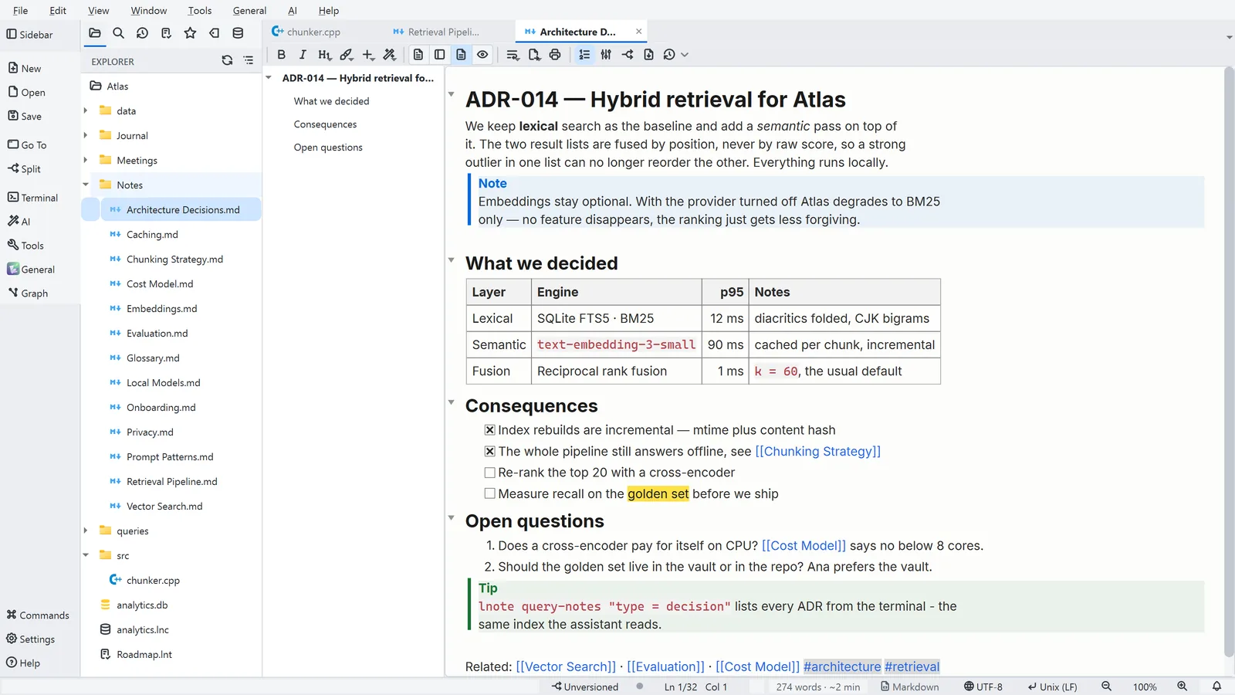1235x695 pixels.
Task: Open the Tools menu
Action: coord(200,11)
